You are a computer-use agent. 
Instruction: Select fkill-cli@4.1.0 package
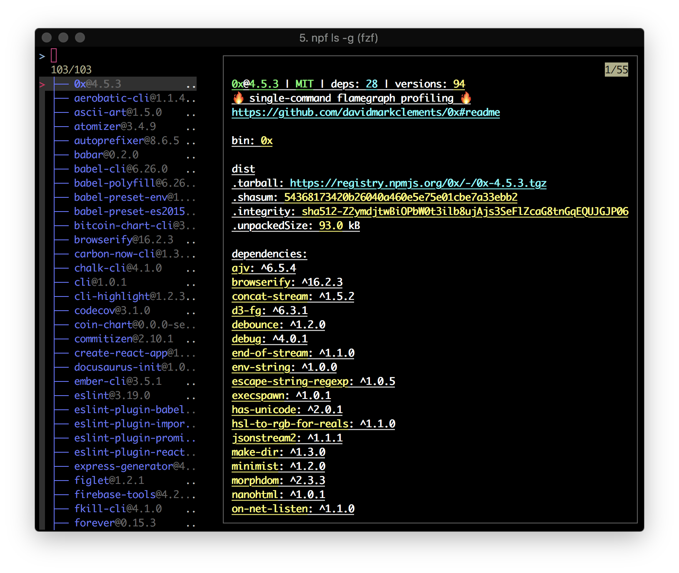(x=118, y=509)
